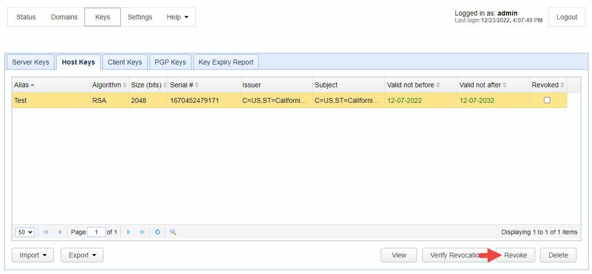Click the Revoke button

[515, 255]
